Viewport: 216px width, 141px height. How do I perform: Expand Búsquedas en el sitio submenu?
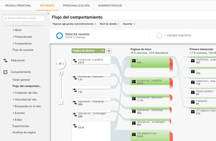(x=27, y=106)
